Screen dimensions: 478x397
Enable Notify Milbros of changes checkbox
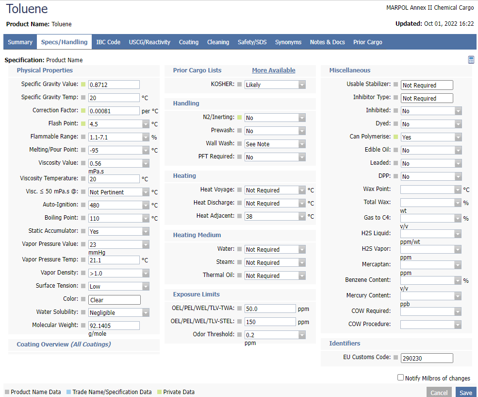point(400,378)
